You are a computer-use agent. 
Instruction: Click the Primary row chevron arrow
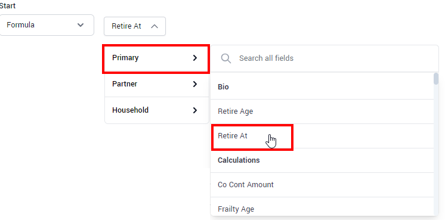[194, 58]
